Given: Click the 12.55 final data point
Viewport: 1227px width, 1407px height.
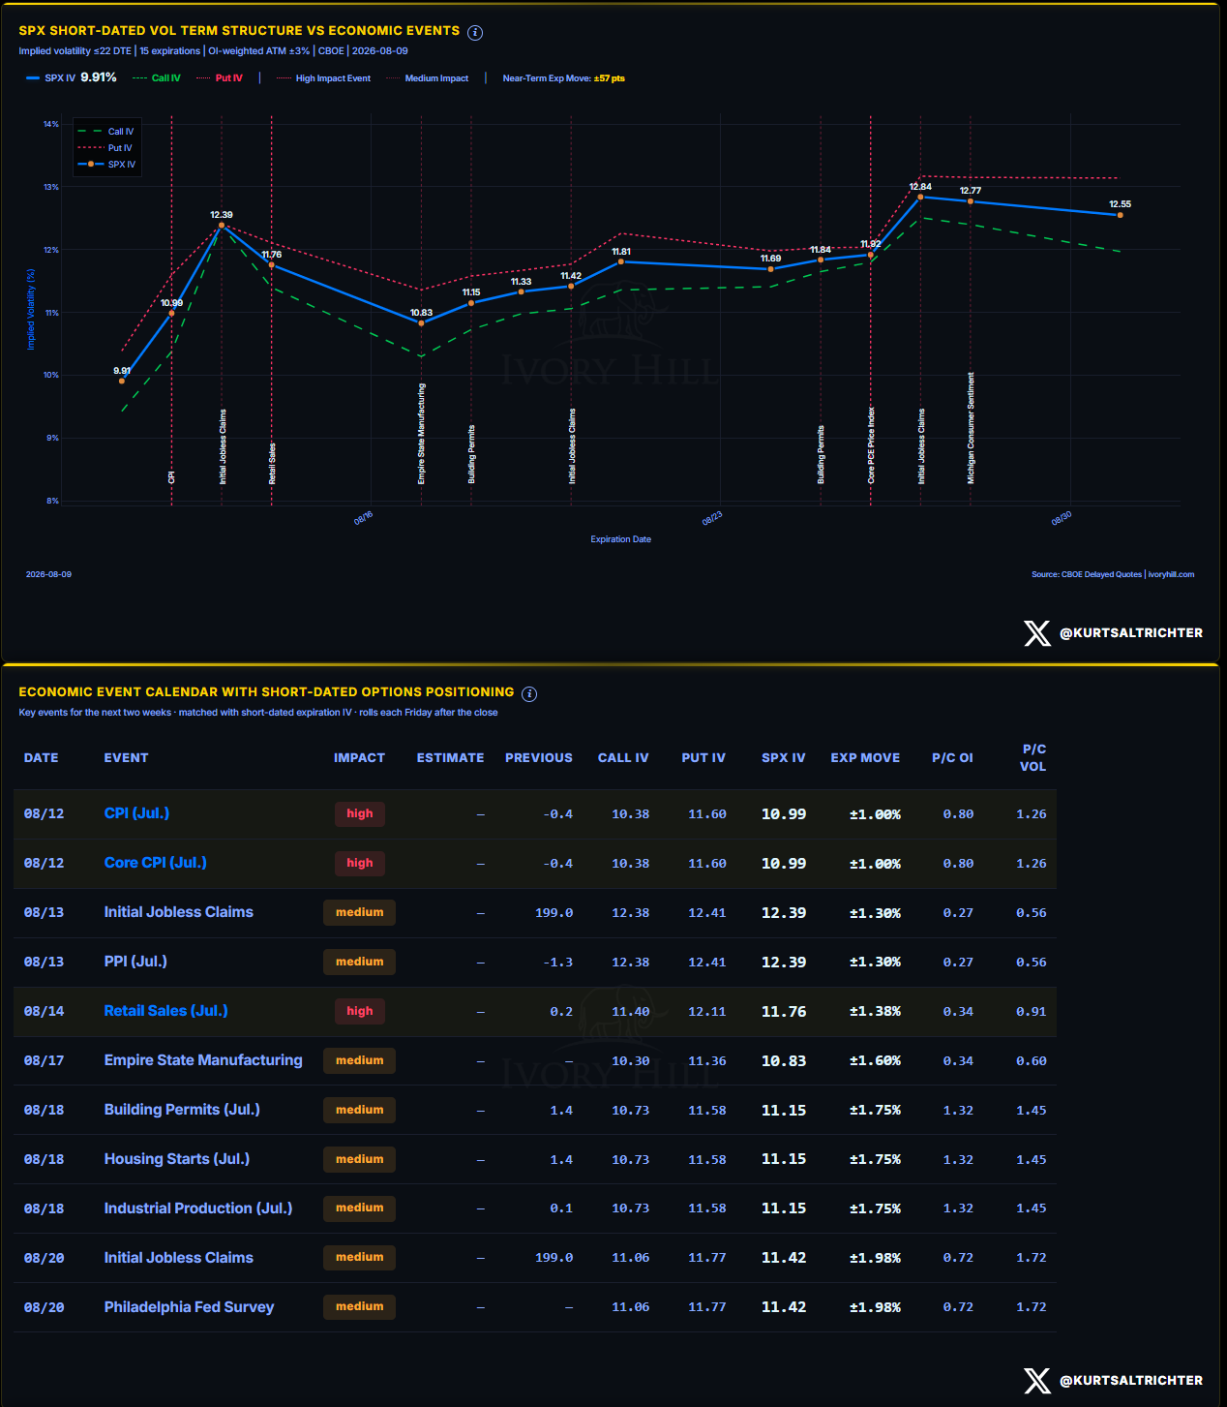Looking at the screenshot, I should pos(1121,215).
